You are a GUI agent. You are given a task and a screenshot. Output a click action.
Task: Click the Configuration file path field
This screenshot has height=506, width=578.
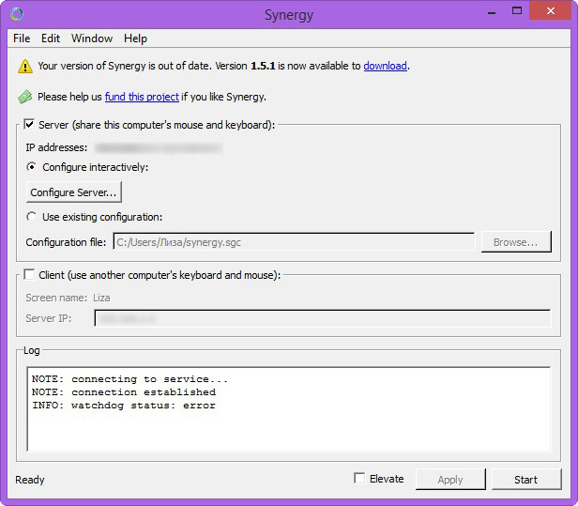tap(294, 242)
